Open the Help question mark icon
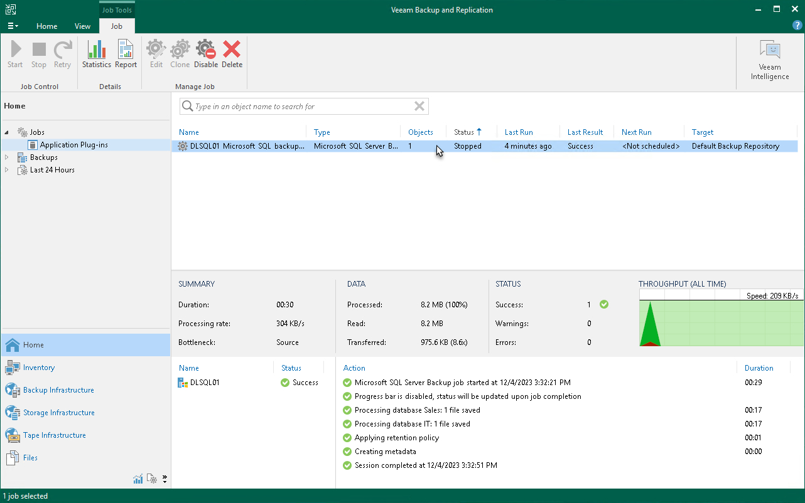 click(797, 26)
